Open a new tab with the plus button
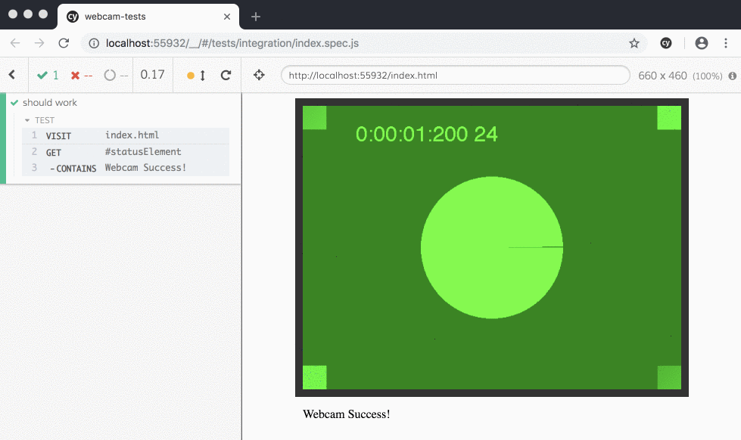Image resolution: width=741 pixels, height=440 pixels. [x=256, y=16]
